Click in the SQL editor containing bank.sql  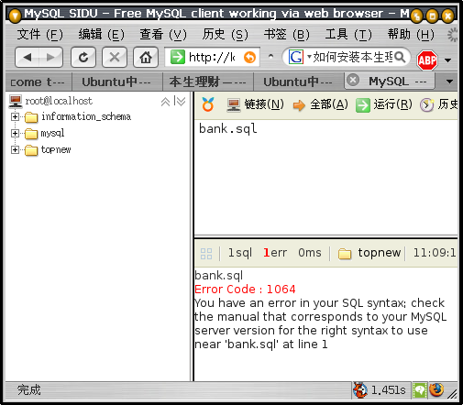325,178
